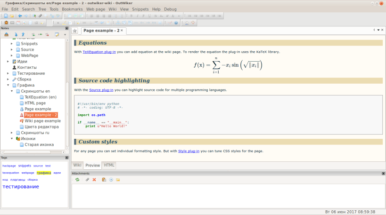Viewport: 386px width, 215px height.
Task: Select the HTML page tree item
Action: 35,103
